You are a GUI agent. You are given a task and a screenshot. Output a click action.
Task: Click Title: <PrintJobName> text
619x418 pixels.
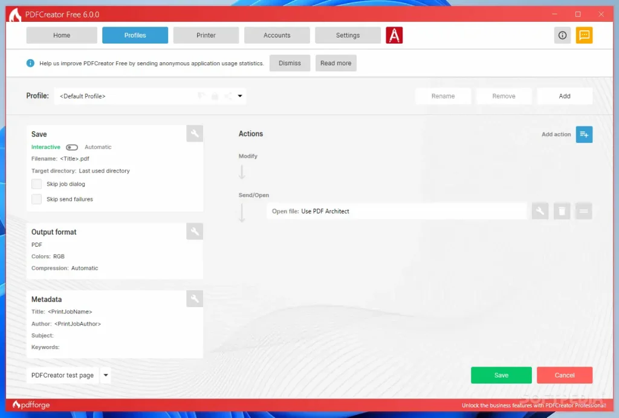[x=62, y=312]
